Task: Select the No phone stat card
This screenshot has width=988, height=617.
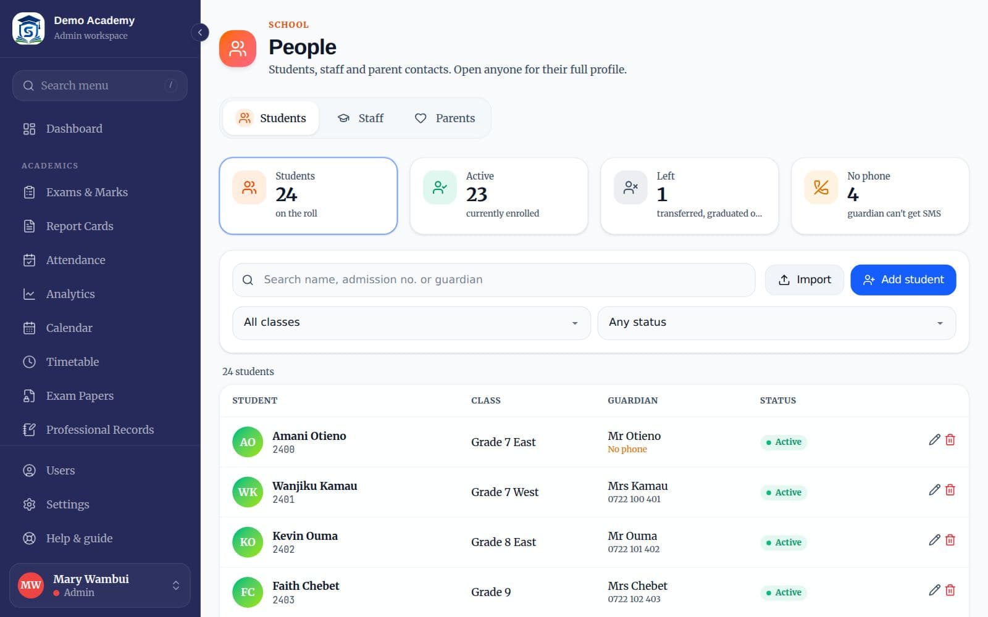Action: 880,196
